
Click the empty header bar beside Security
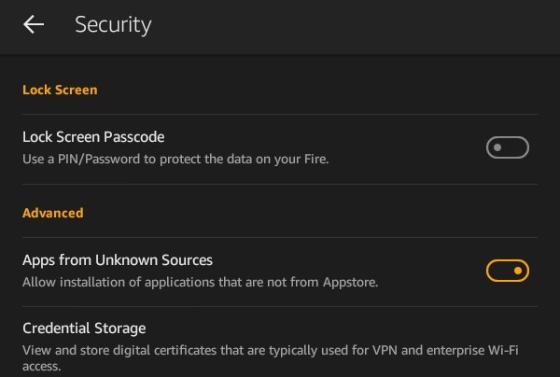tap(373, 25)
